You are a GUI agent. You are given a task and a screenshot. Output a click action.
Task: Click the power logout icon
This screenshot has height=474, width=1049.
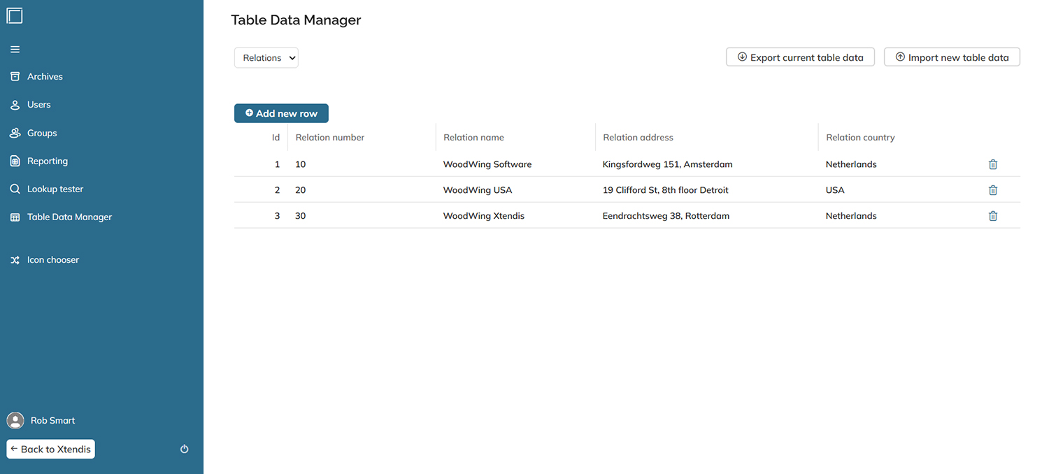(x=185, y=449)
